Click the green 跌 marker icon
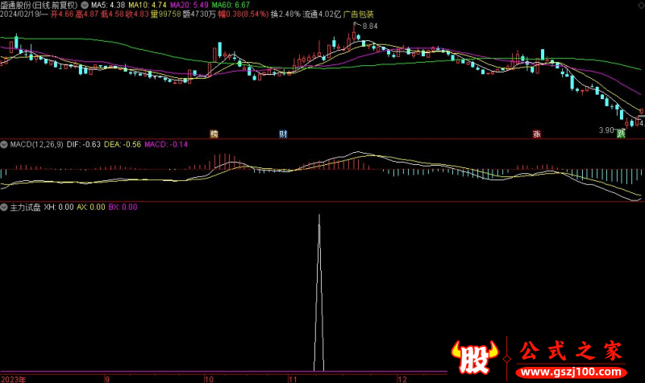The width and height of the screenshot is (645, 383). 621,134
